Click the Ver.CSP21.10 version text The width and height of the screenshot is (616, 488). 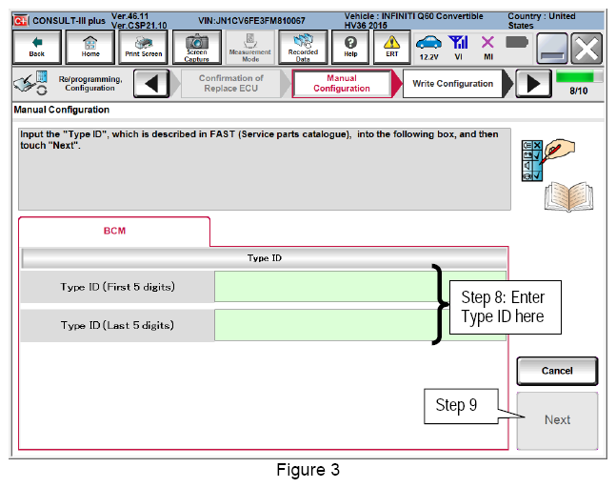[139, 26]
